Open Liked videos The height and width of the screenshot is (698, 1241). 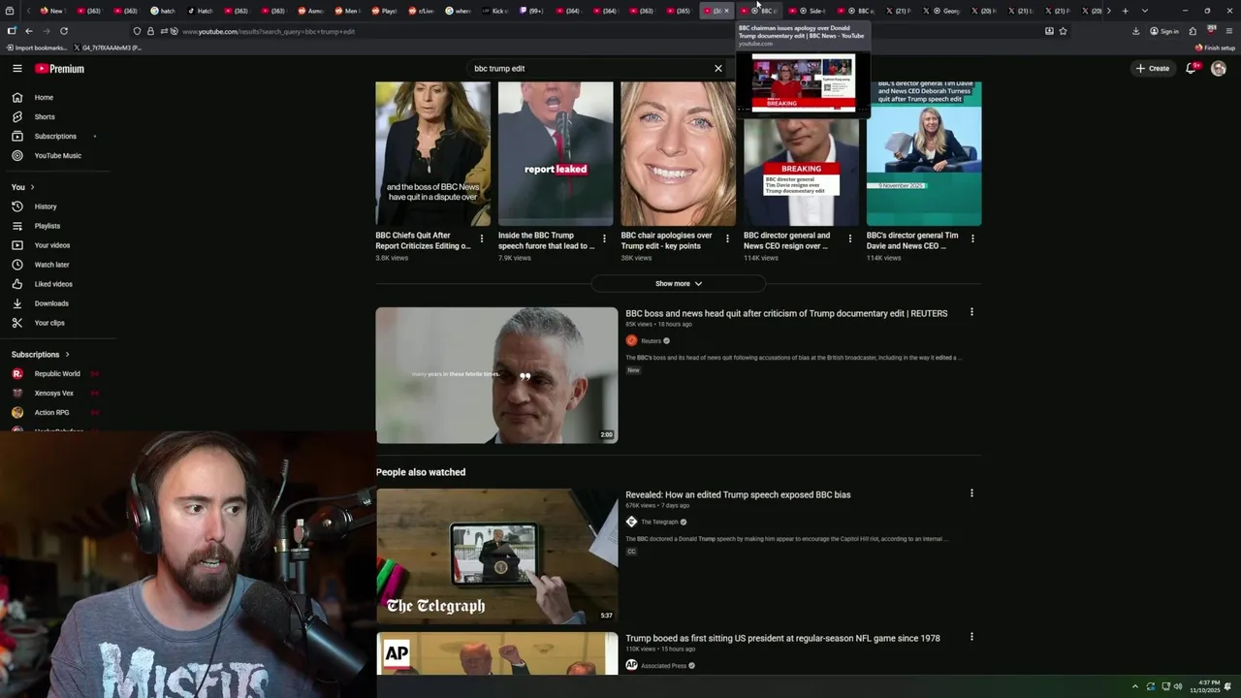[x=53, y=284]
